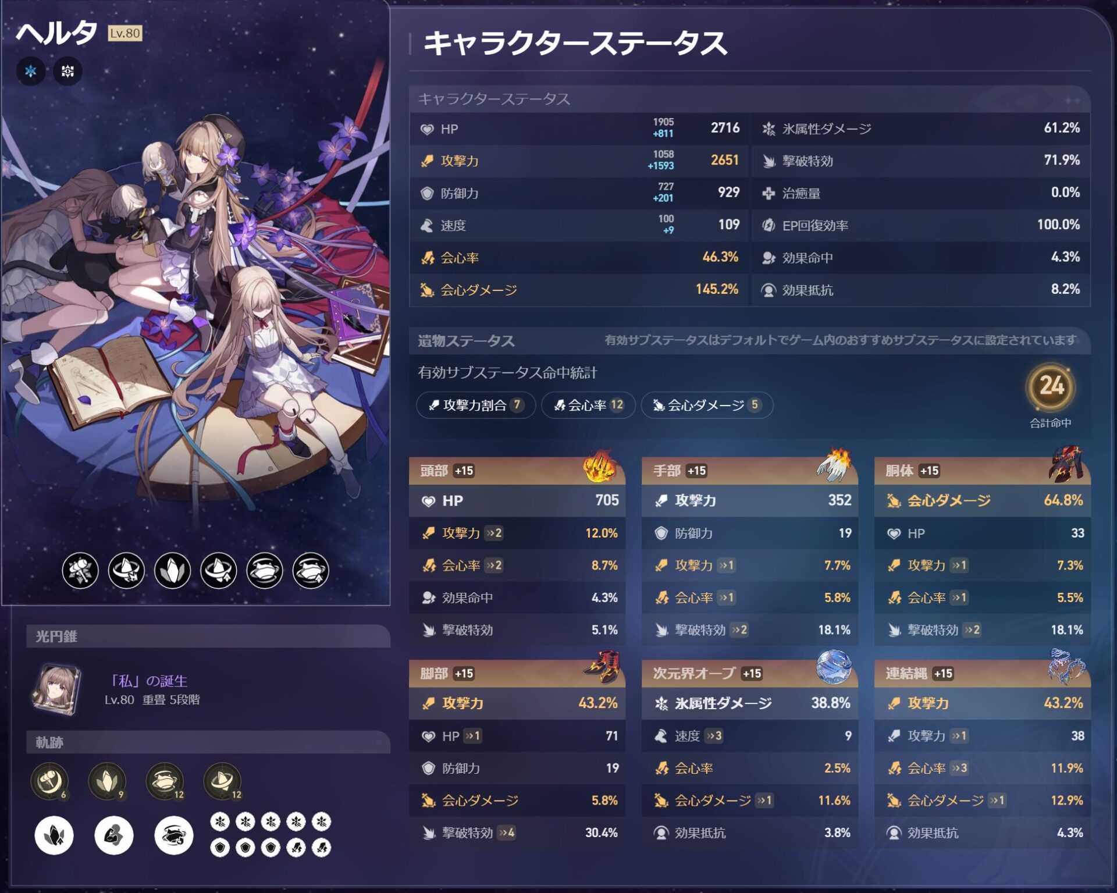Select the feet relic boots icon

coord(601,667)
